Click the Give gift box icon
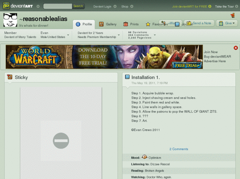This screenshot has height=179, width=240. [221, 23]
